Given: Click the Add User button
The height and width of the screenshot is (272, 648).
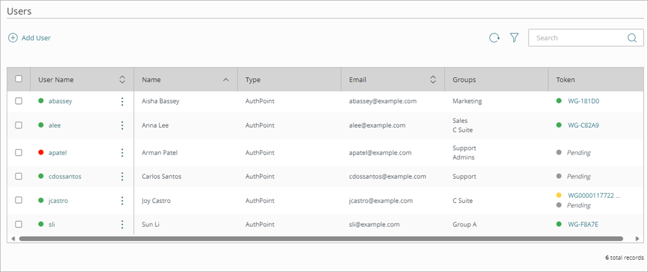Looking at the screenshot, I should pos(30,38).
